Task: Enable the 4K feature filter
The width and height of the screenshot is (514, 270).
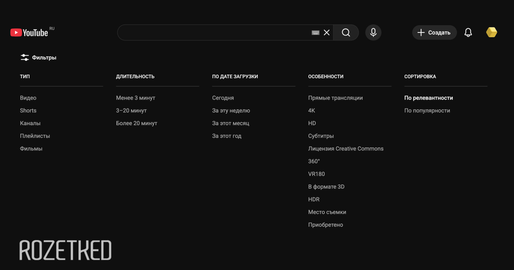Action: tap(312, 111)
